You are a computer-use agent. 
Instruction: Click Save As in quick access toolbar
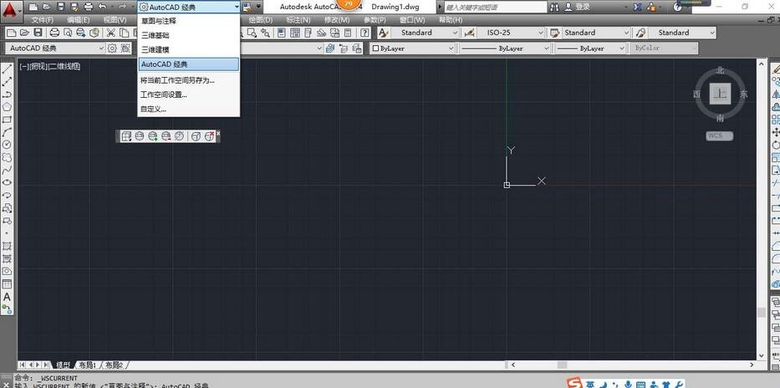[74, 7]
